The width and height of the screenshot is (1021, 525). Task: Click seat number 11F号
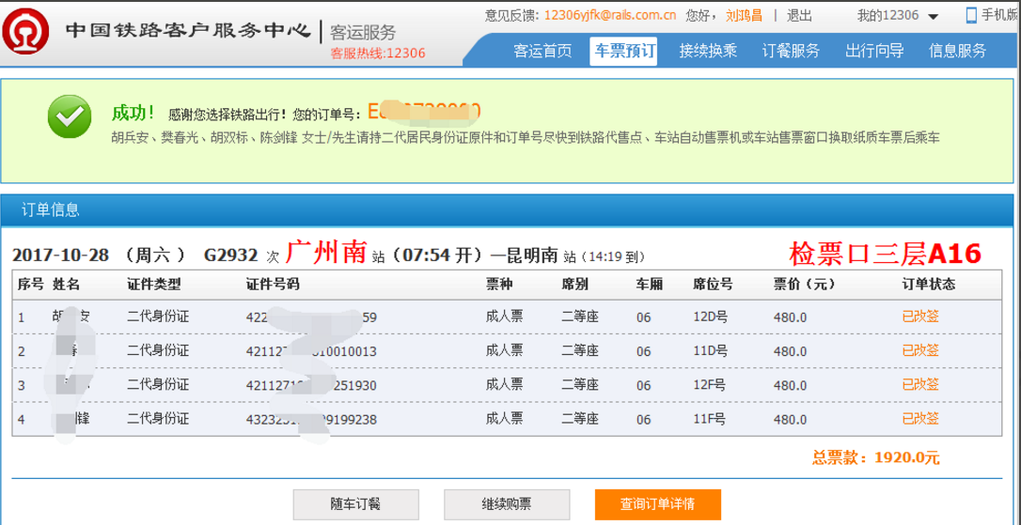(710, 419)
